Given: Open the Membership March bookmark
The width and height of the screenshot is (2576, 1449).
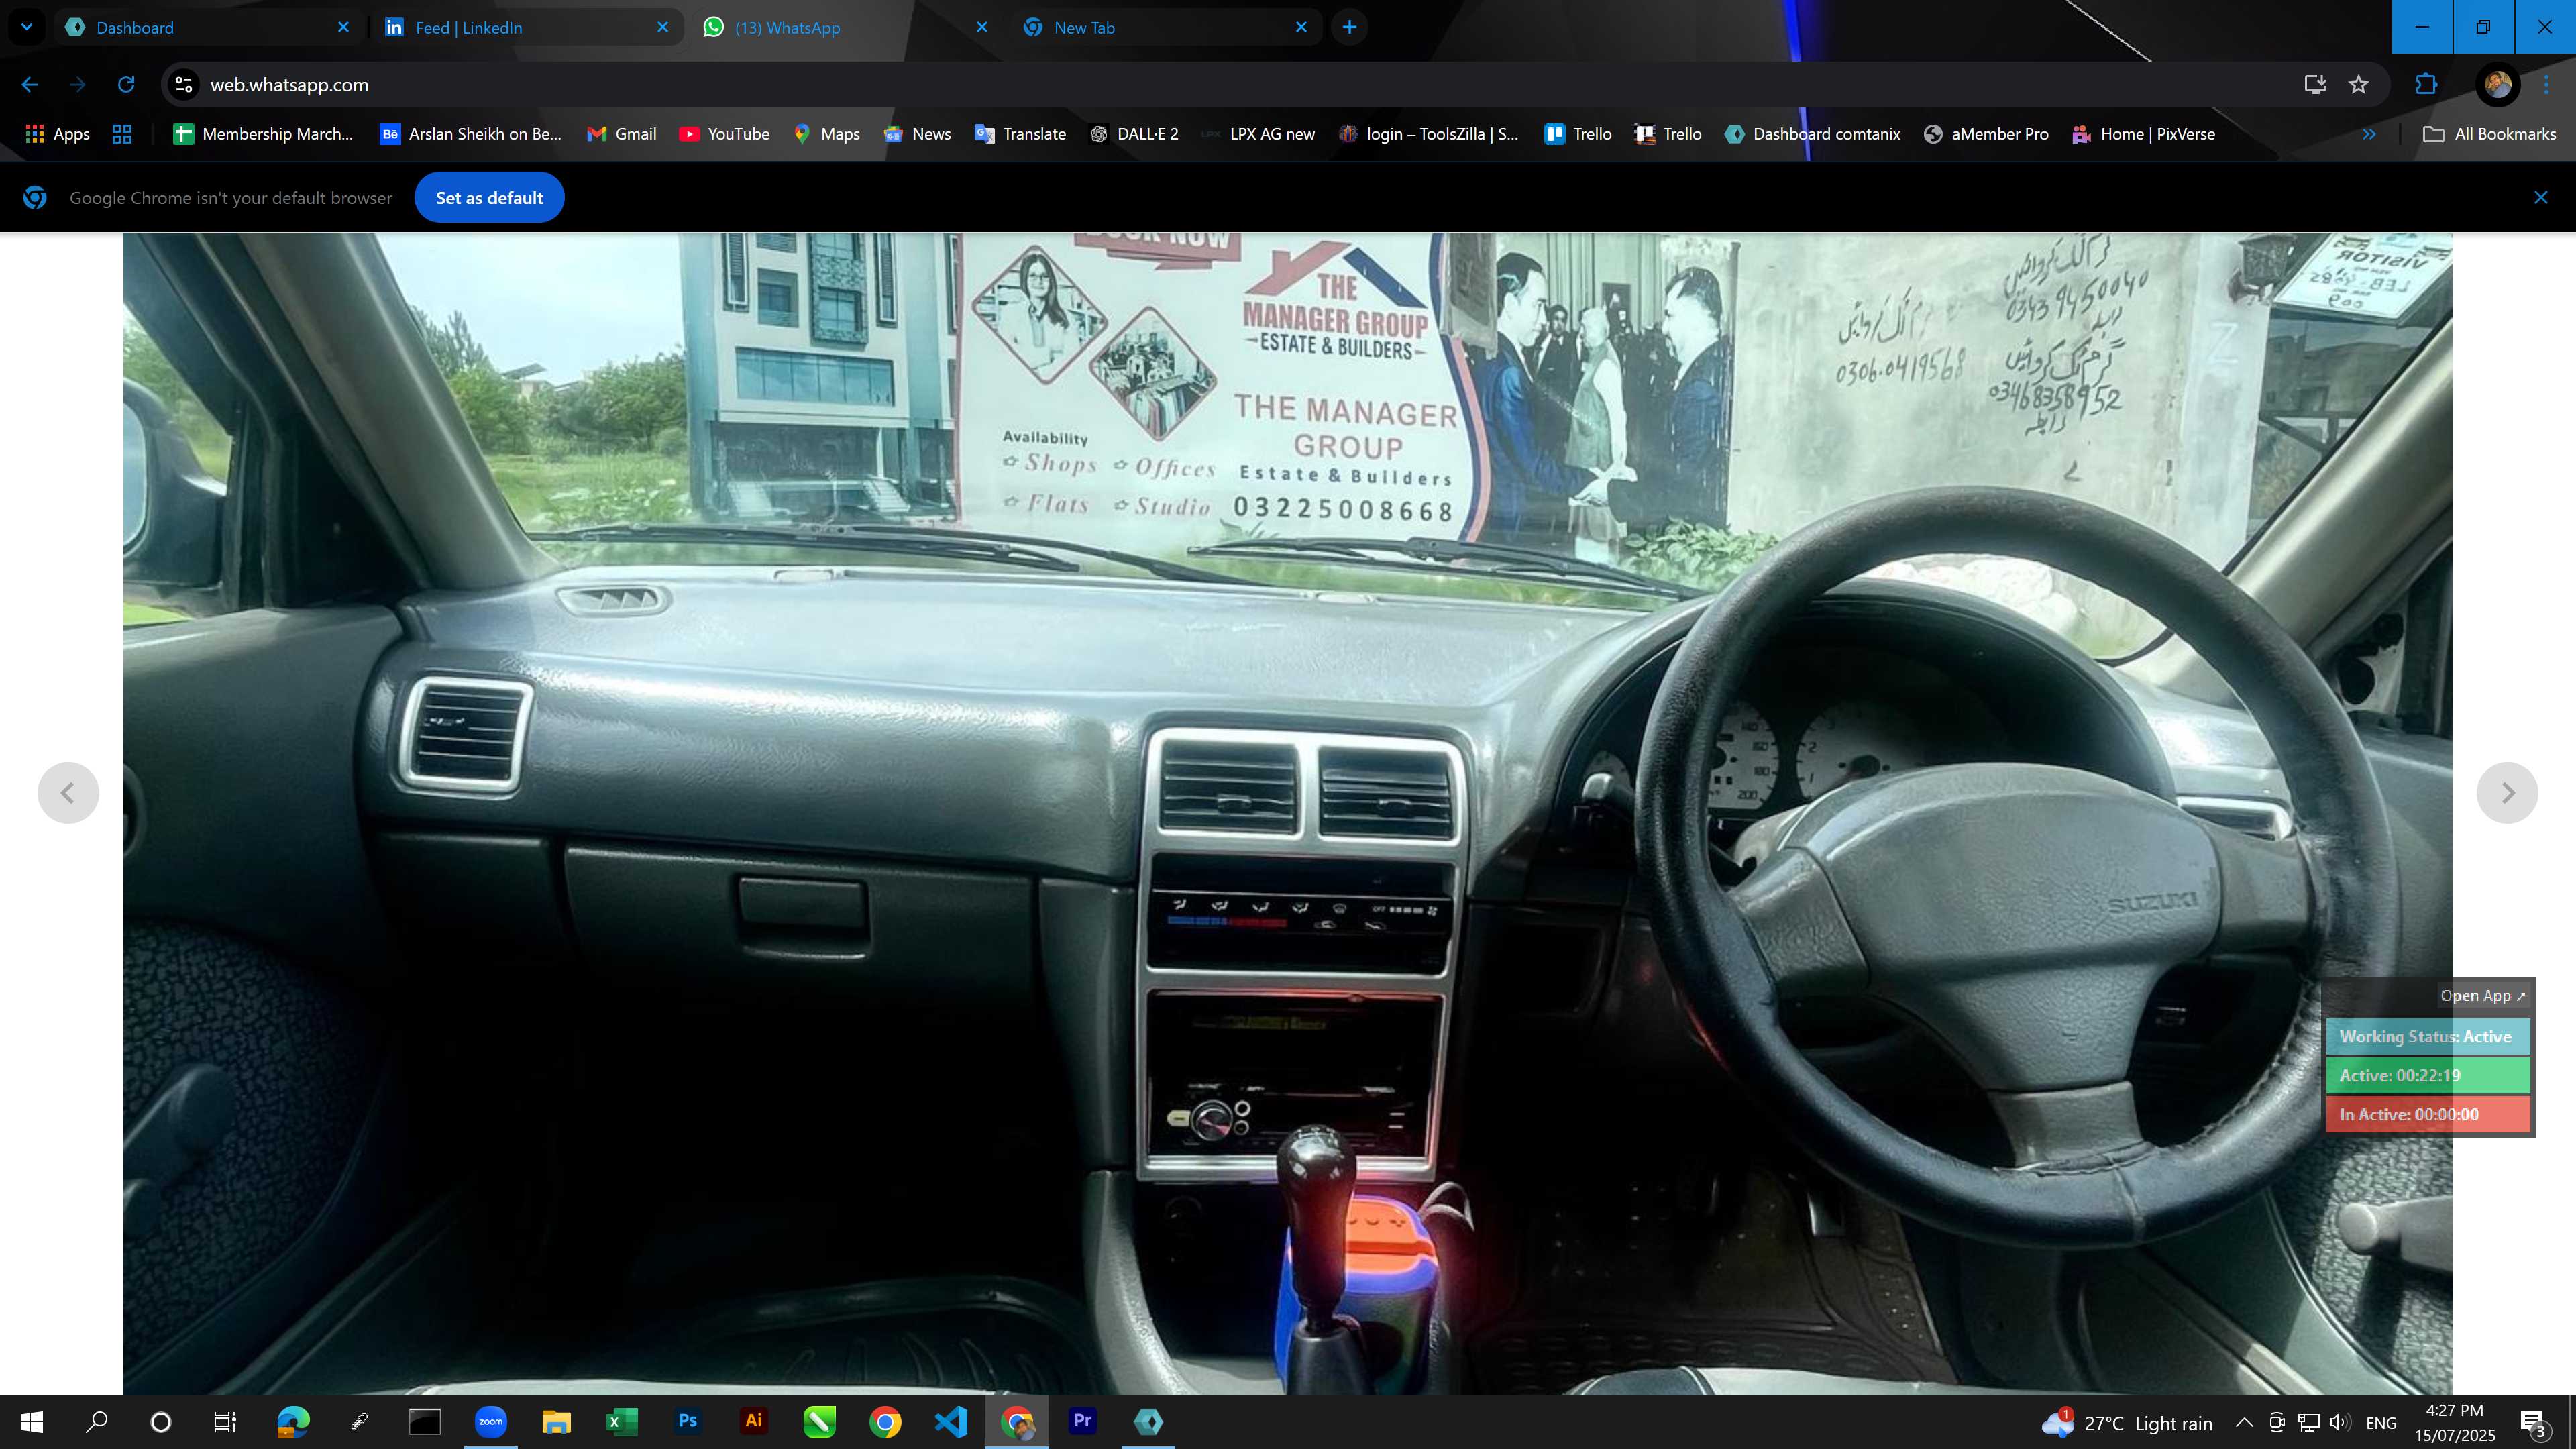Looking at the screenshot, I should 263,134.
